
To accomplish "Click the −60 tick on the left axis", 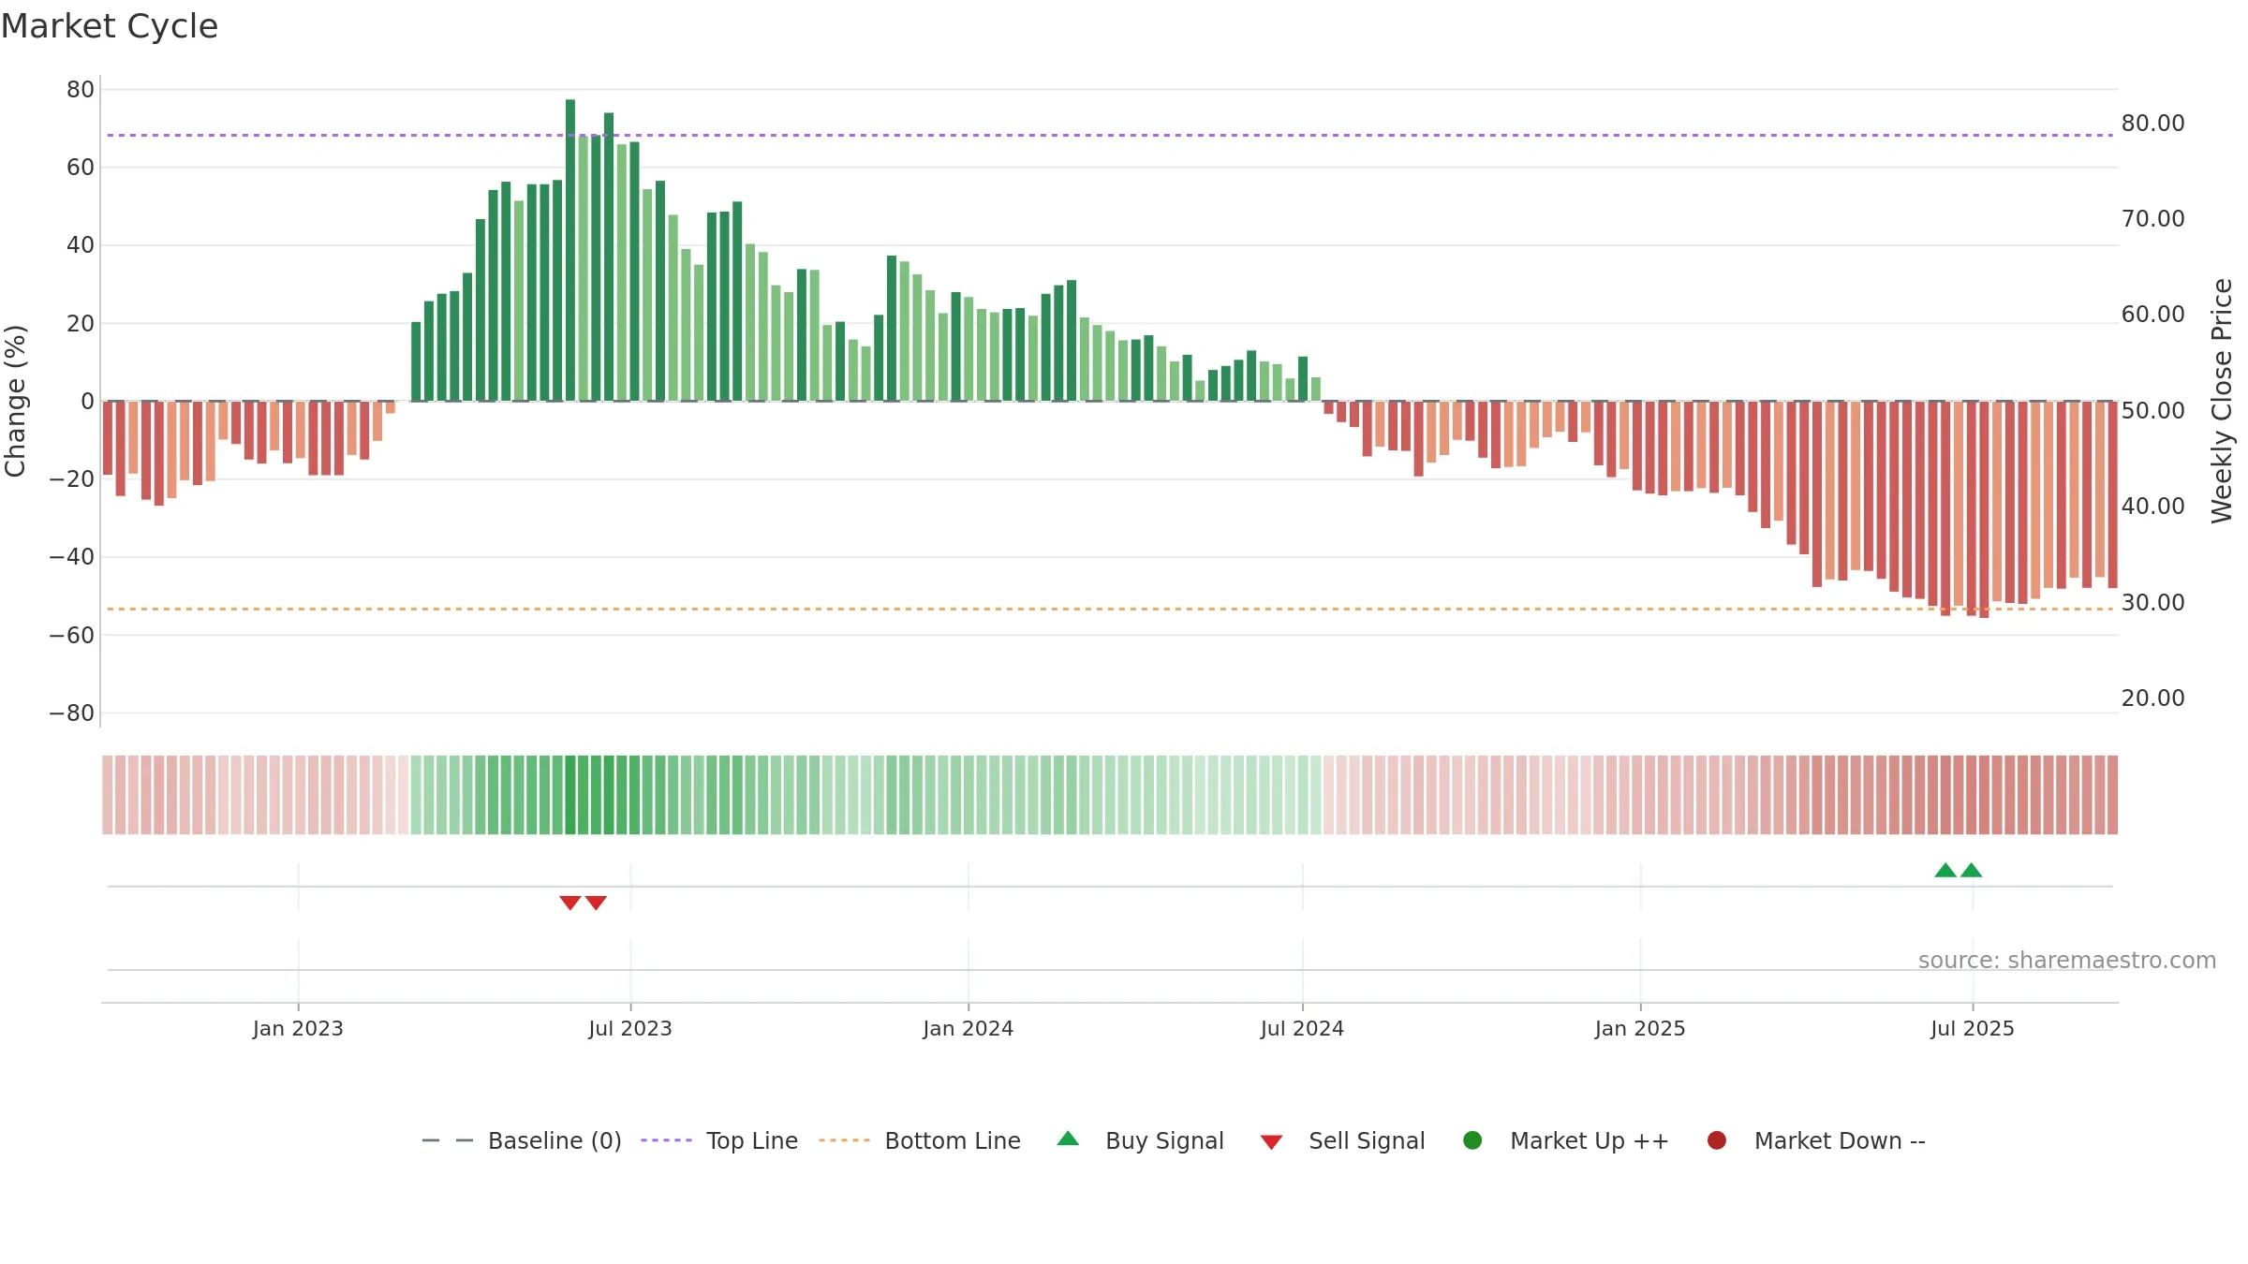I will tap(72, 635).
